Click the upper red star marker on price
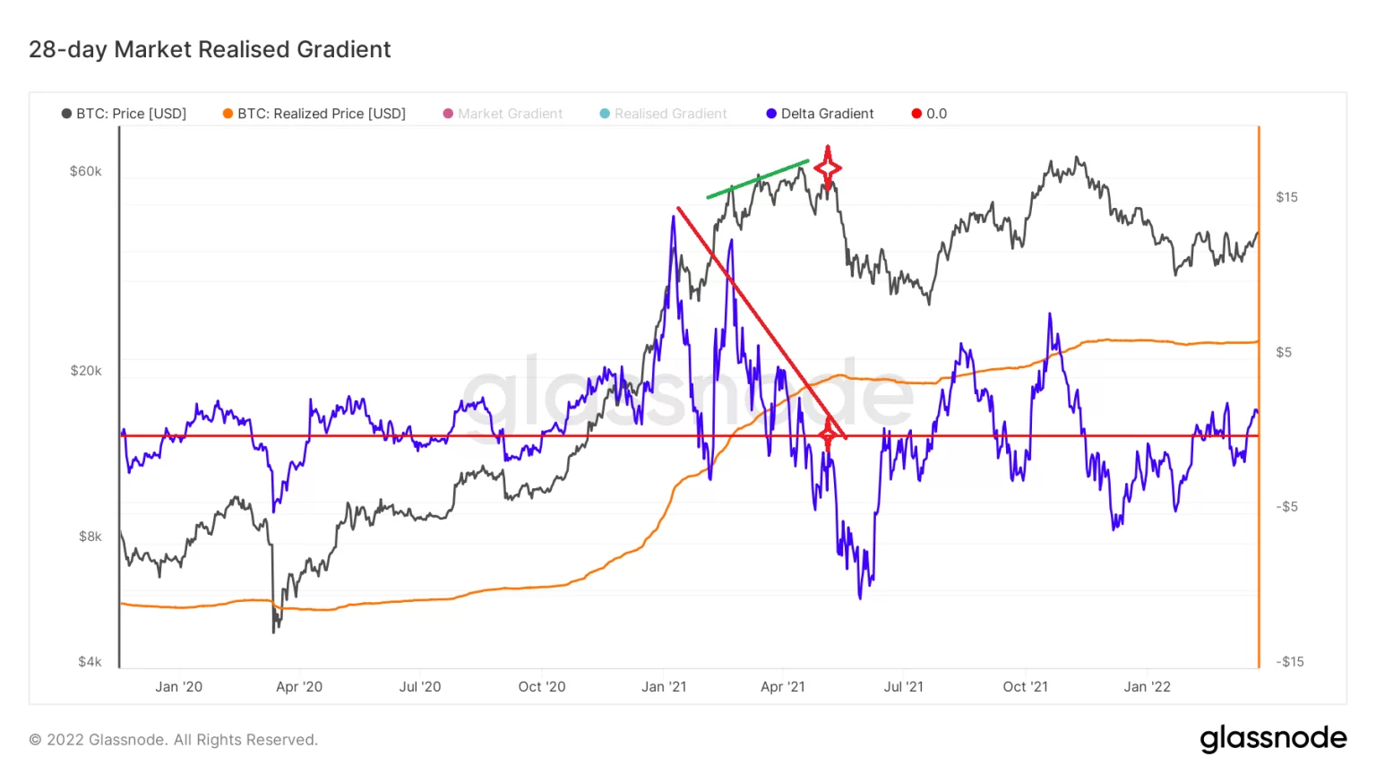Viewport: 1376px width, 774px height. coord(828,168)
